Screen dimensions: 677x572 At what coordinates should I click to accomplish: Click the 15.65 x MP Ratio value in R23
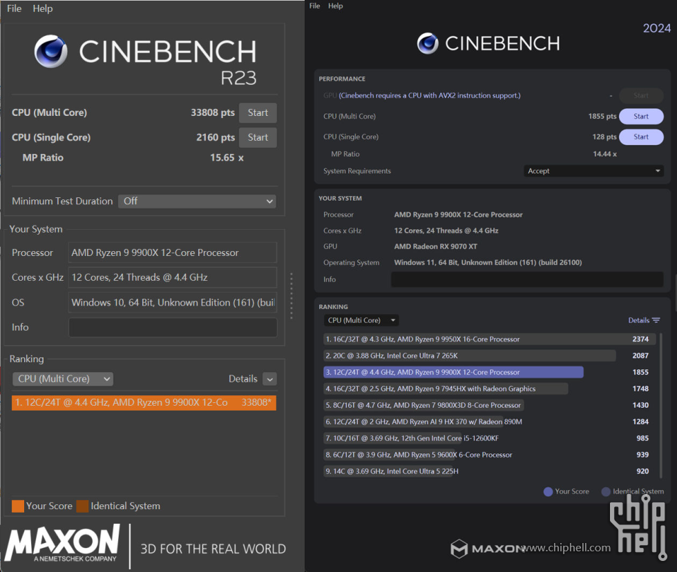[x=227, y=157]
